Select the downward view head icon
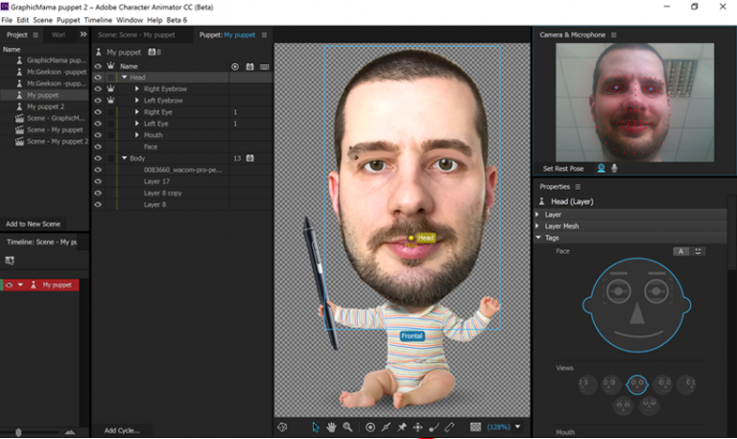The image size is (737, 439). pyautogui.click(x=624, y=405)
